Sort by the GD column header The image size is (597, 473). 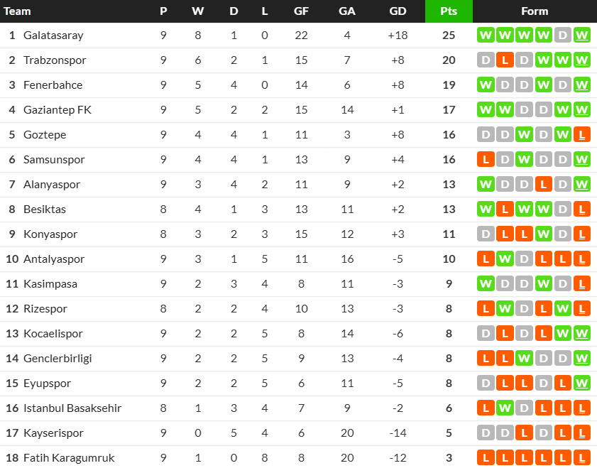(x=398, y=11)
